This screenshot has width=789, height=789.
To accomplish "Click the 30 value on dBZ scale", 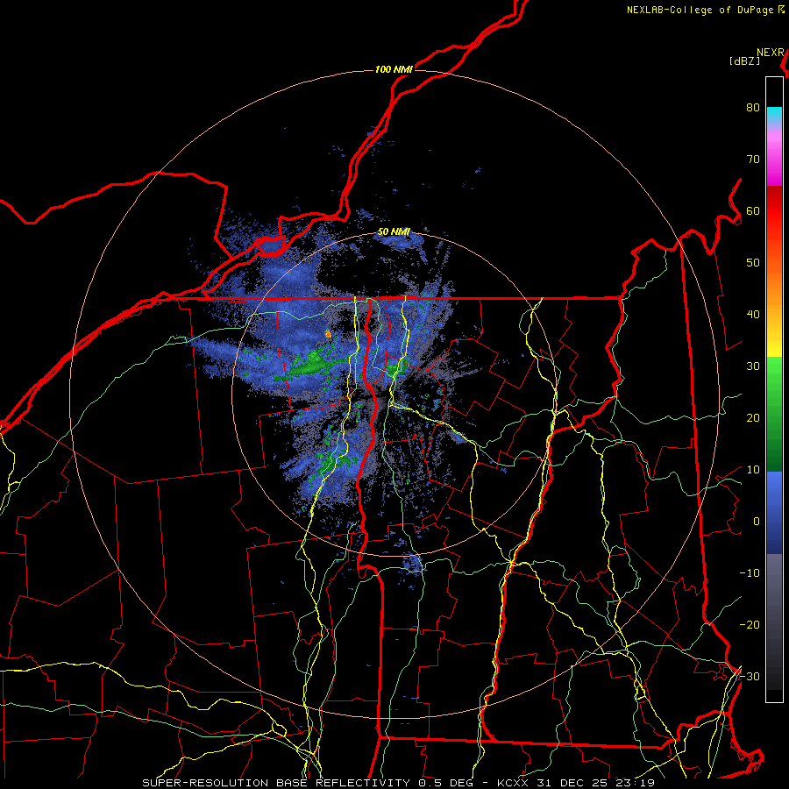I will coord(753,366).
